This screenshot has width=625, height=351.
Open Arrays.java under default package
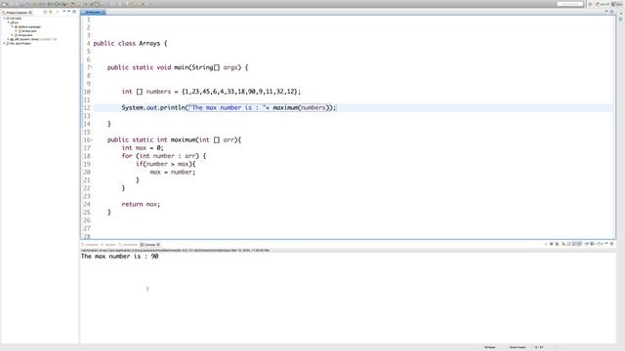28,30
